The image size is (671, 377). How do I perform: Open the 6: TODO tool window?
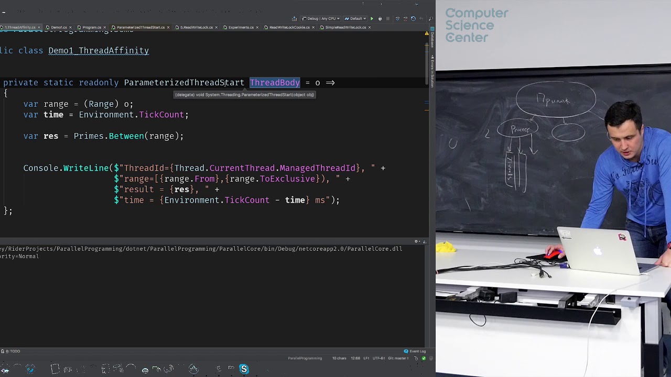pyautogui.click(x=10, y=351)
